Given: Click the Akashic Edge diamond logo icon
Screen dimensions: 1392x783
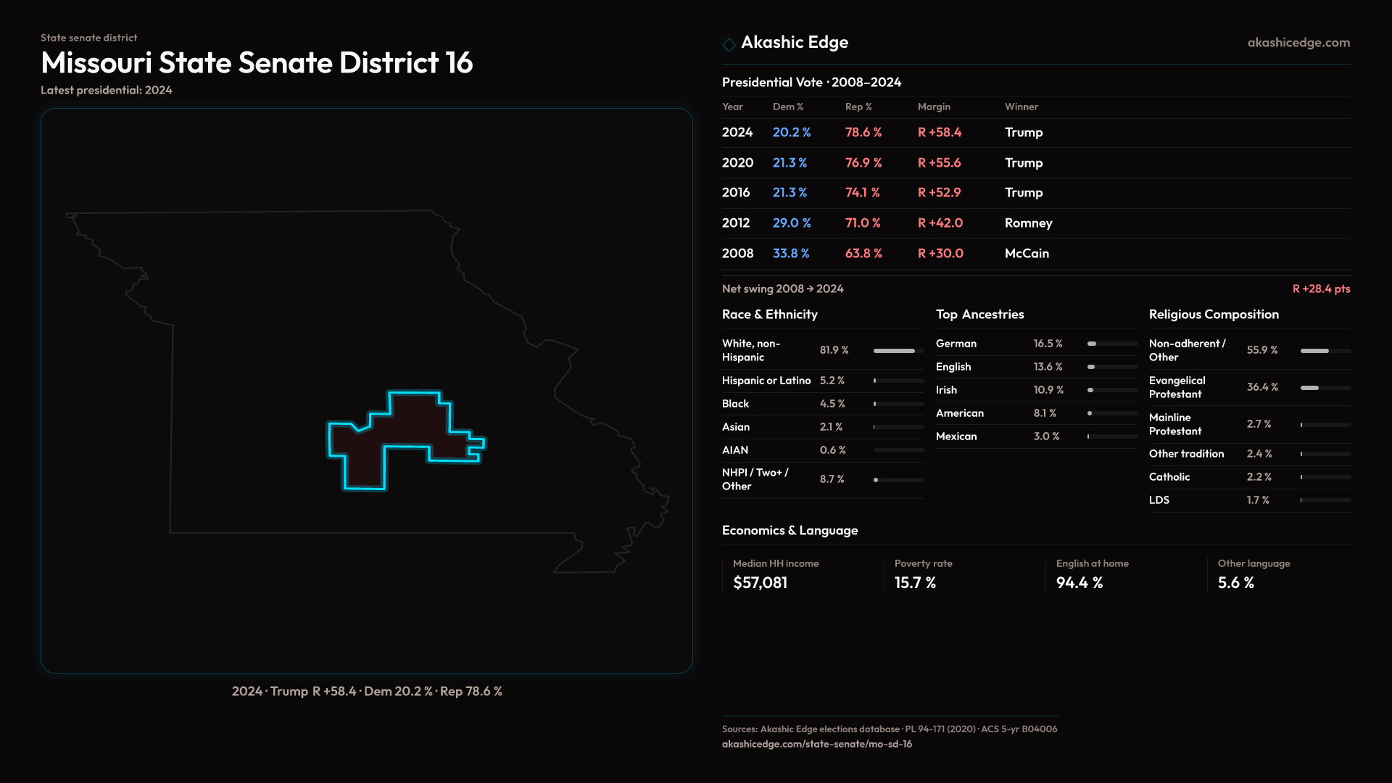Looking at the screenshot, I should click(x=729, y=44).
